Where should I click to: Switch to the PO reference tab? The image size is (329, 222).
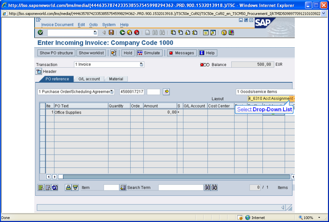57,79
